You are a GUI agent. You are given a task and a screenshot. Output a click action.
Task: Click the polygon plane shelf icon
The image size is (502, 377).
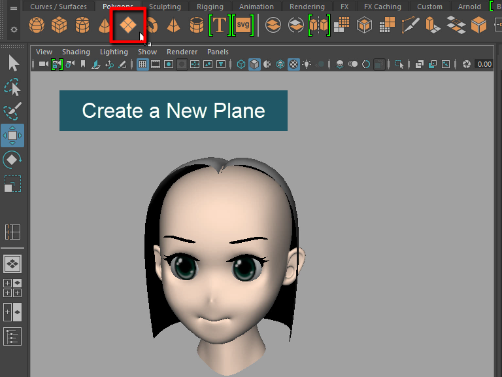(x=128, y=26)
